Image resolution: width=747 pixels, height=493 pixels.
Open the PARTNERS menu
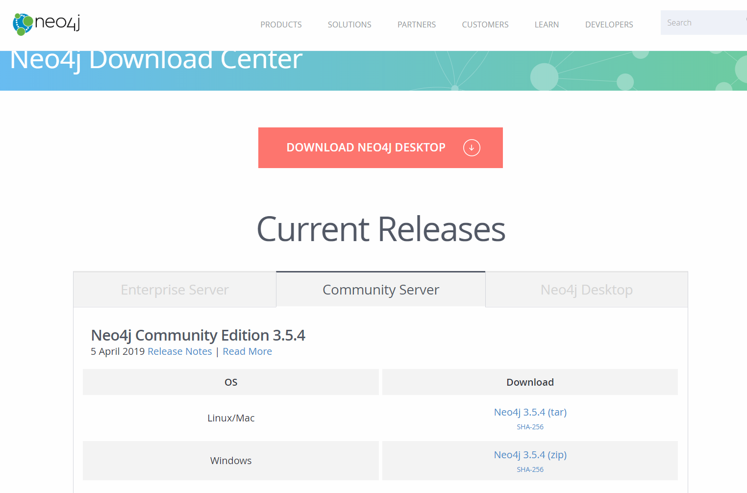[416, 24]
